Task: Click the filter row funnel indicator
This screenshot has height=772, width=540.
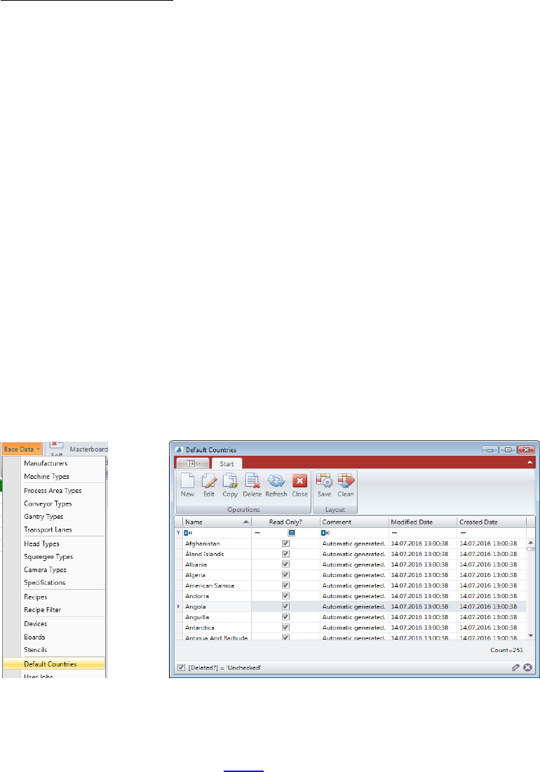Action: (x=178, y=533)
